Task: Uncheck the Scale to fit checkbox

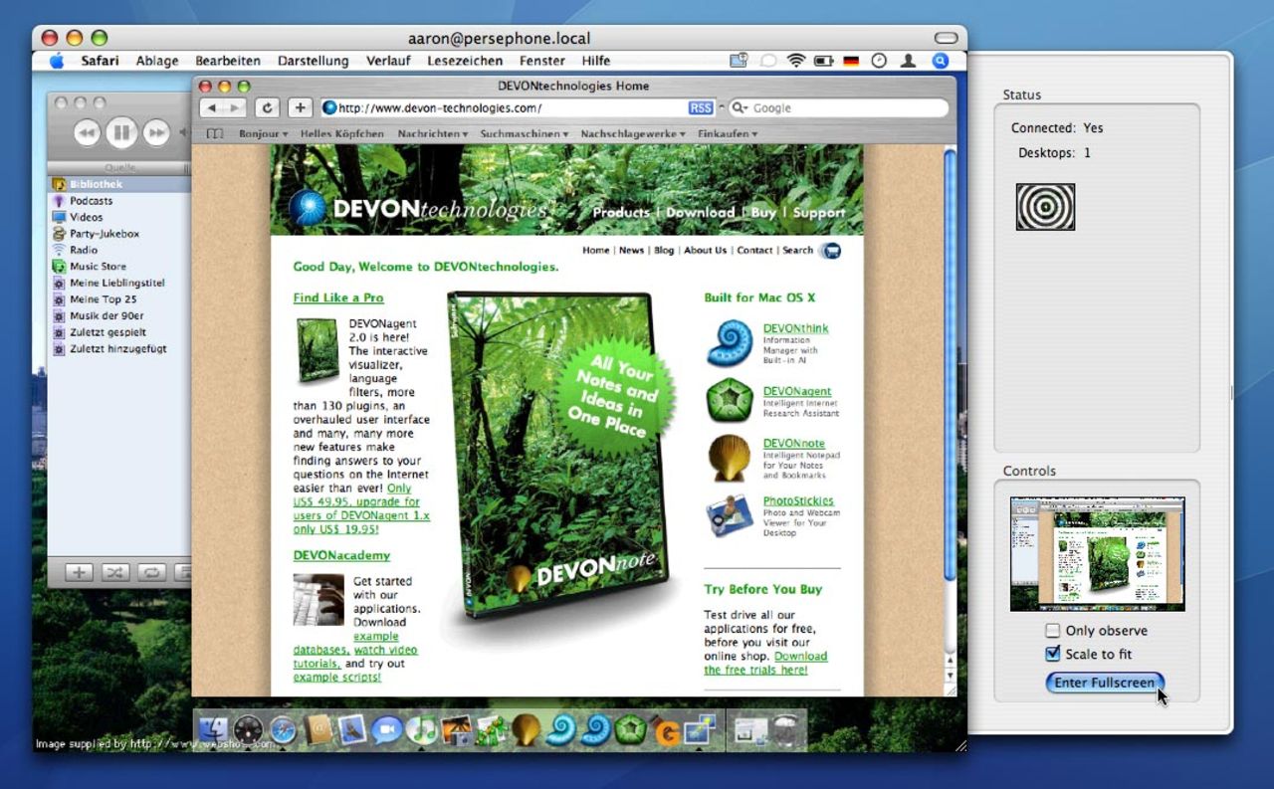Action: tap(1053, 654)
